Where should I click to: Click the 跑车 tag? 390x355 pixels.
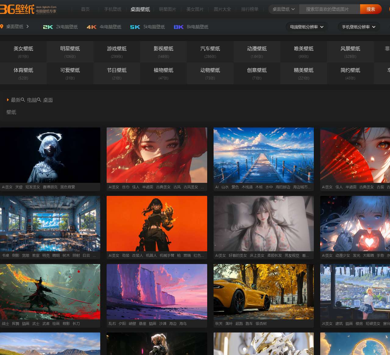(x=249, y=324)
